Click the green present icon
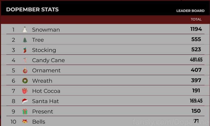The height and width of the screenshot is (126, 210). coord(25,111)
